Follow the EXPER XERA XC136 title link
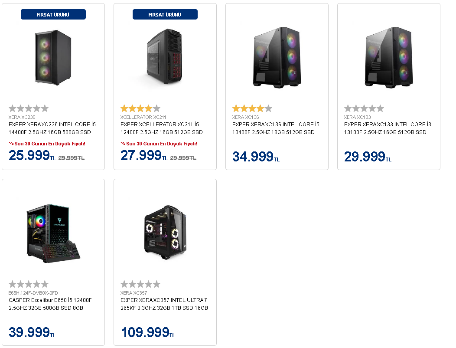The image size is (456, 348). coord(275,128)
